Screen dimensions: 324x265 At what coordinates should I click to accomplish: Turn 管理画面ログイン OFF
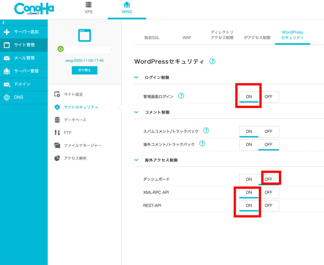point(268,97)
